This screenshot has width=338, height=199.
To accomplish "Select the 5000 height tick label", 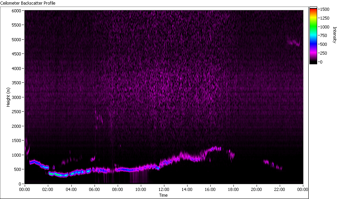I will pos(16,40).
